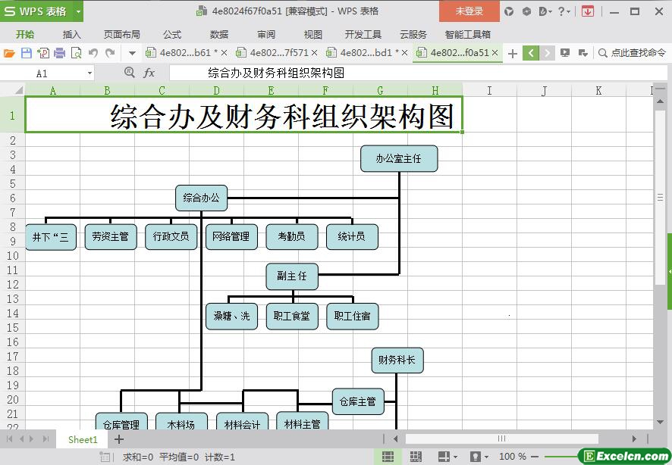This screenshot has height=465, width=672.
Task: Click the zoom out minus button
Action: pyautogui.click(x=535, y=457)
